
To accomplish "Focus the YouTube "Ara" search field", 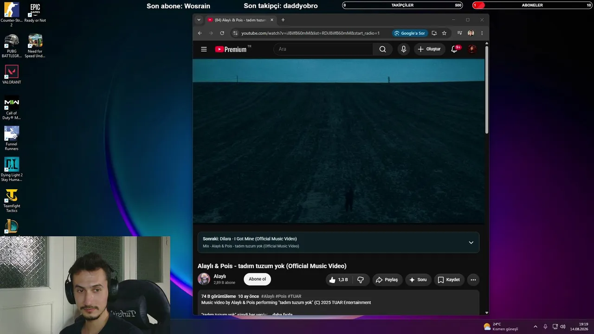I will (323, 49).
